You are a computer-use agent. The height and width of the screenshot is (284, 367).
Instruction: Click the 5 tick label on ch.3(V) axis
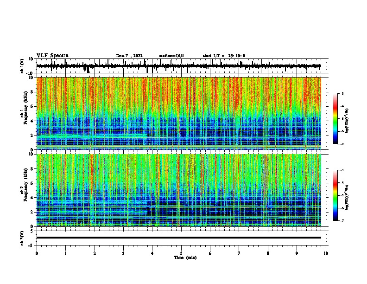point(32,231)
